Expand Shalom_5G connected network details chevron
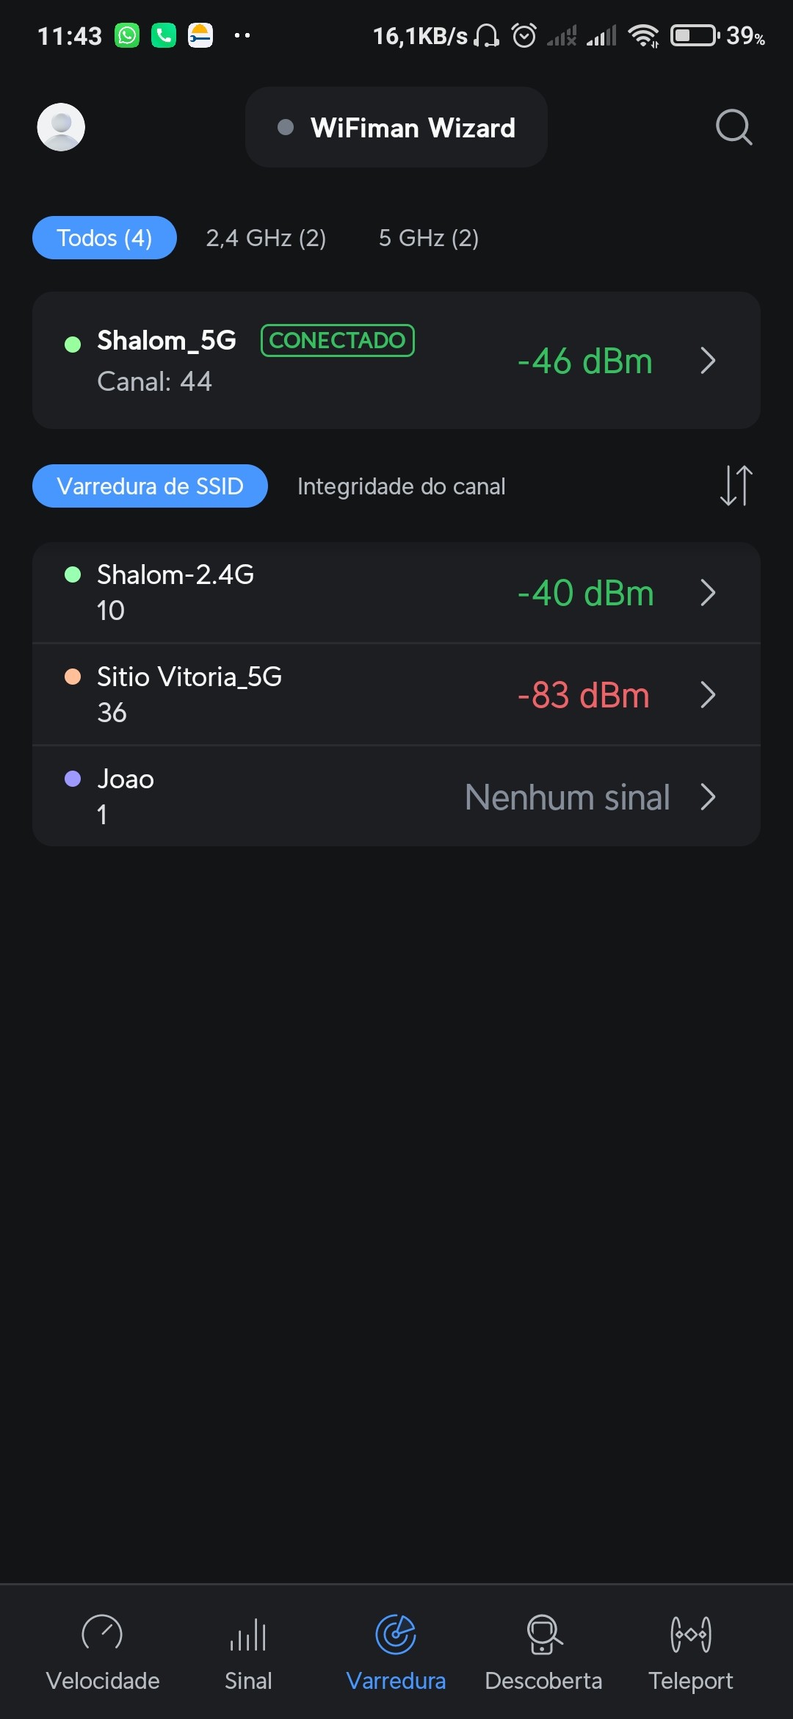 (708, 361)
